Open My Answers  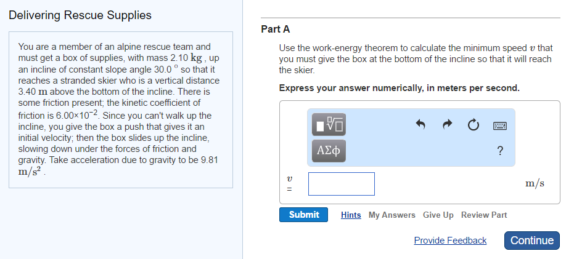click(x=392, y=215)
